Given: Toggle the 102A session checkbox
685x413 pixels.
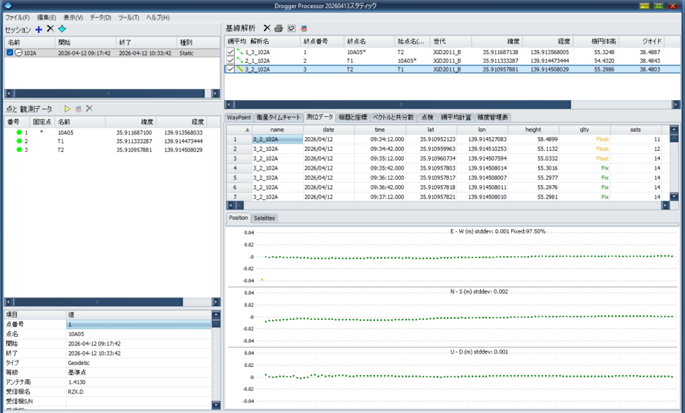Looking at the screenshot, I should [9, 53].
